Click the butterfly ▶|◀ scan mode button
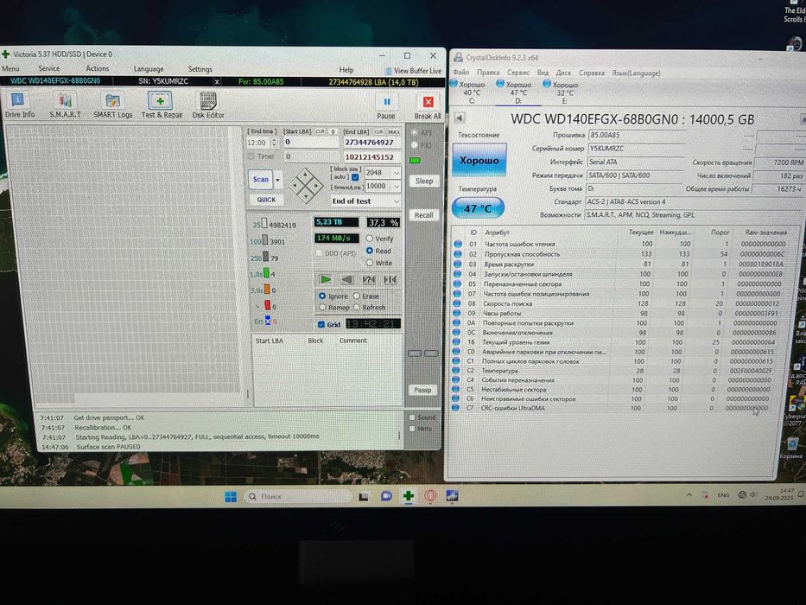Viewport: 806px width, 605px height. 390,279
